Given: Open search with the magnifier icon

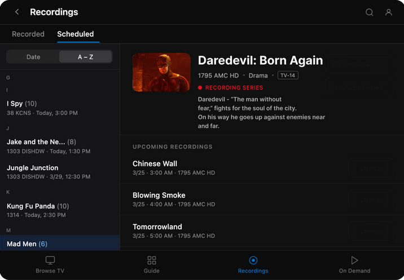Looking at the screenshot, I should pos(370,12).
